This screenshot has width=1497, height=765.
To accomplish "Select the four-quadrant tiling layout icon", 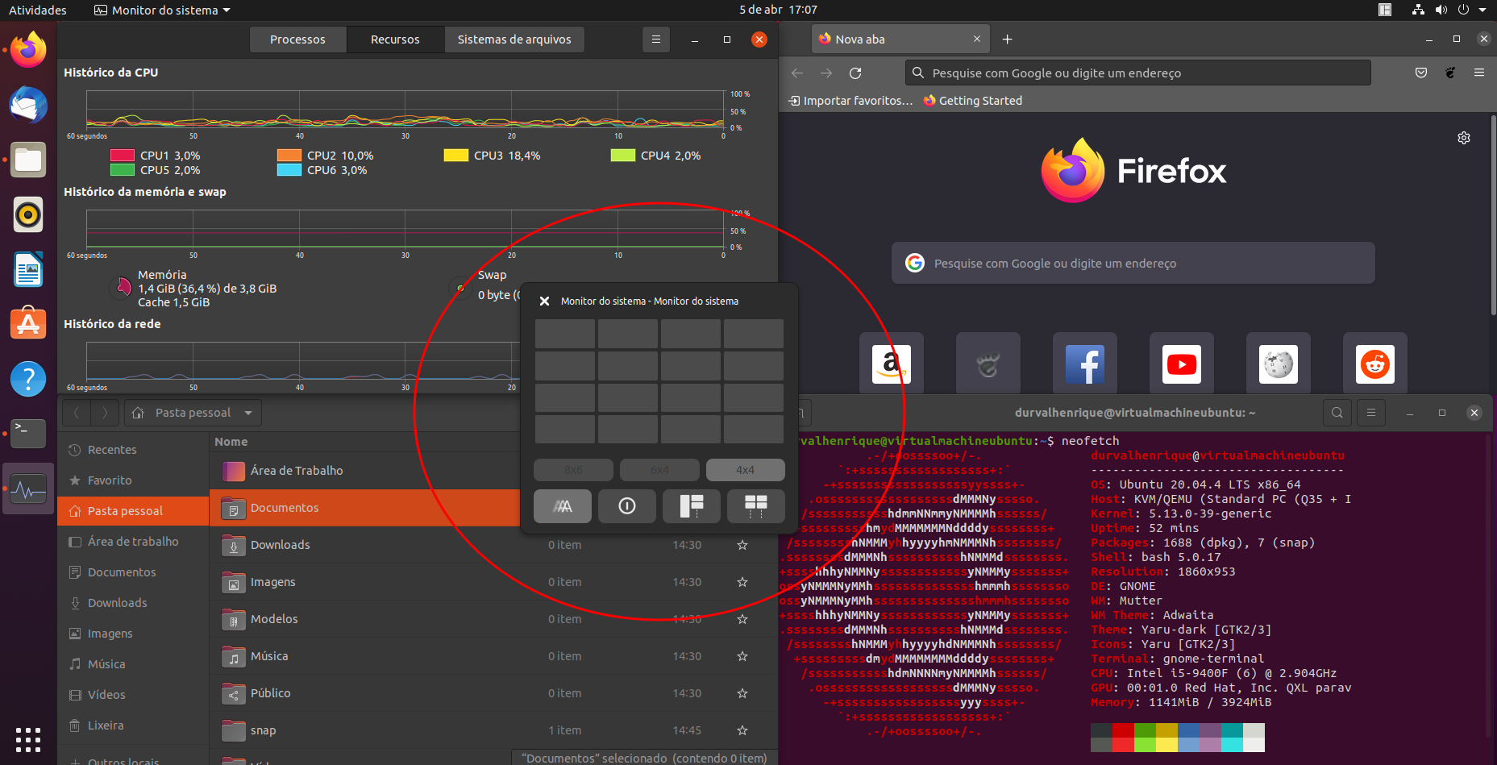I will tap(756, 506).
